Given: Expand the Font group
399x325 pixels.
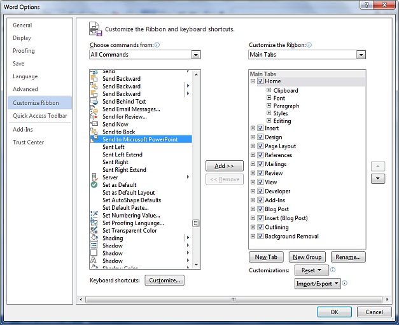Looking at the screenshot, I should point(269,98).
